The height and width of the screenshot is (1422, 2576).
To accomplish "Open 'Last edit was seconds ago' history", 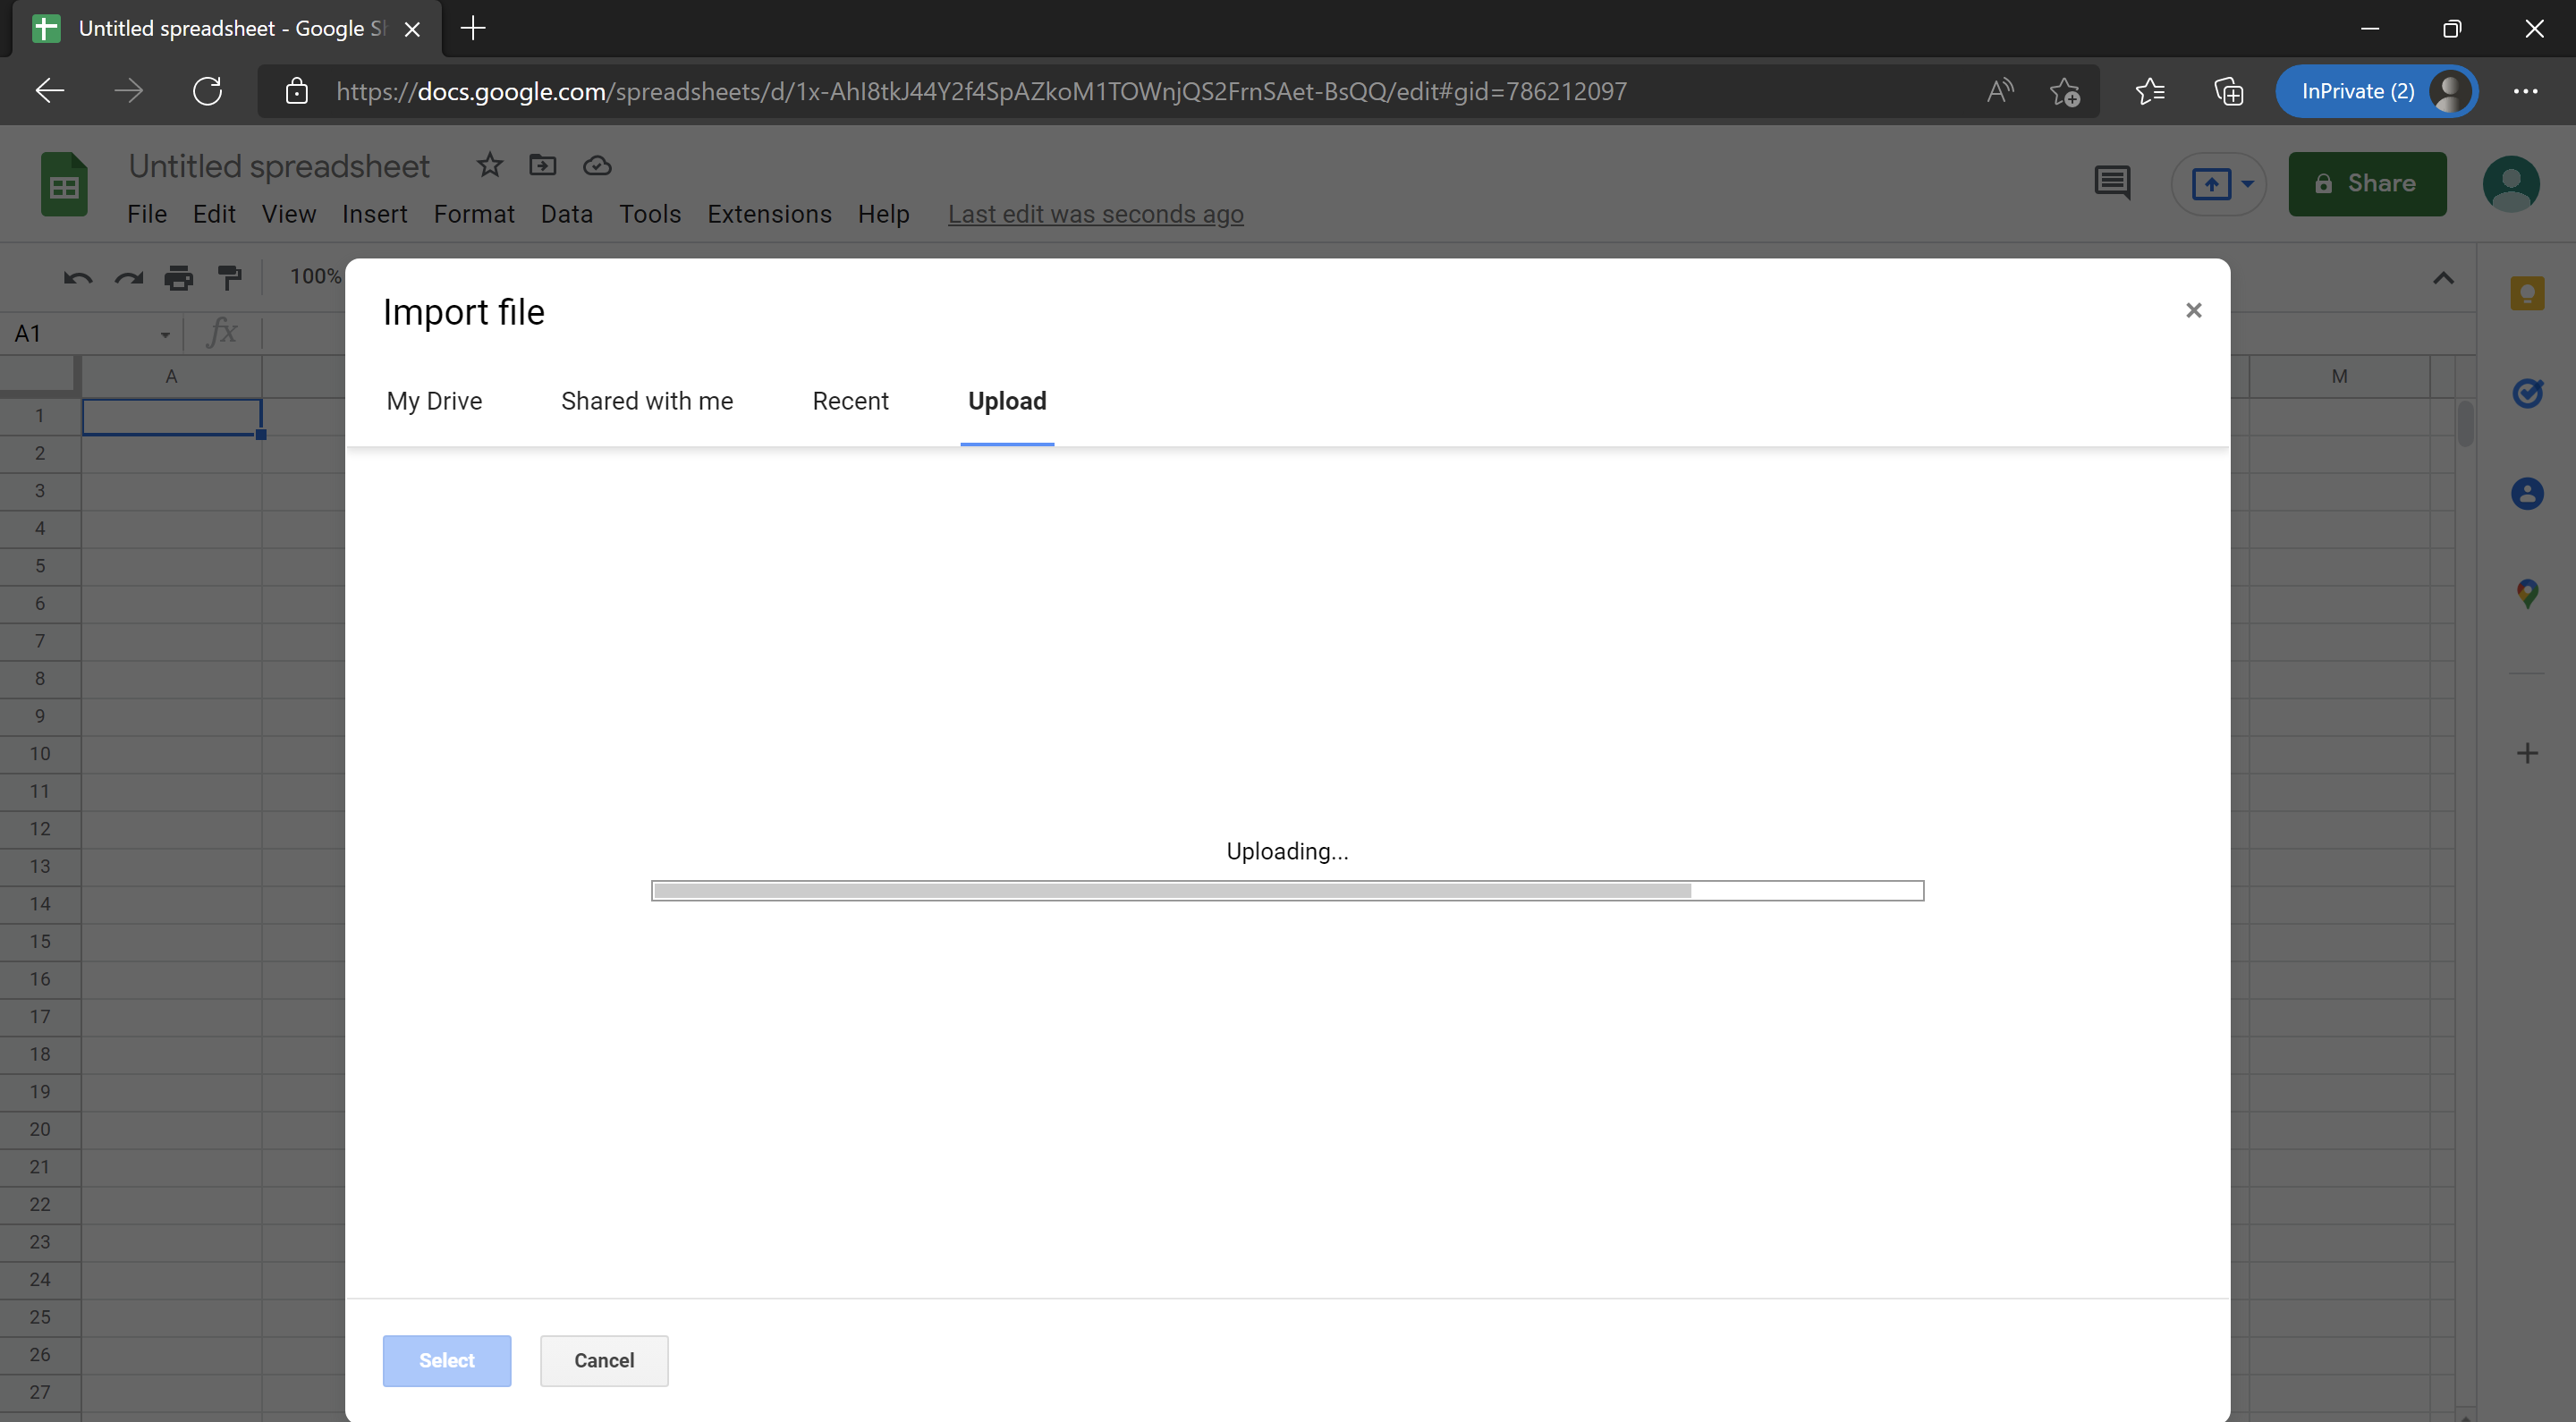I will [x=1096, y=214].
